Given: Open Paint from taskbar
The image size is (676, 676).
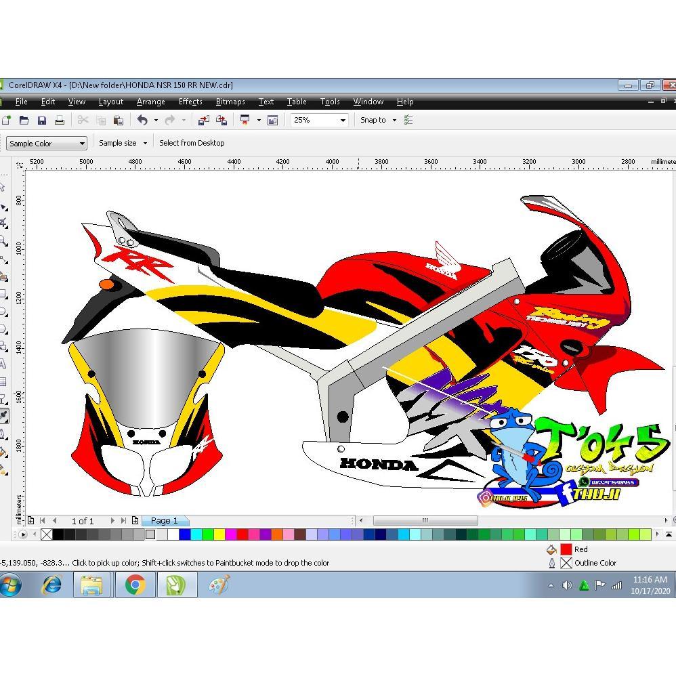Looking at the screenshot, I should 219,585.
